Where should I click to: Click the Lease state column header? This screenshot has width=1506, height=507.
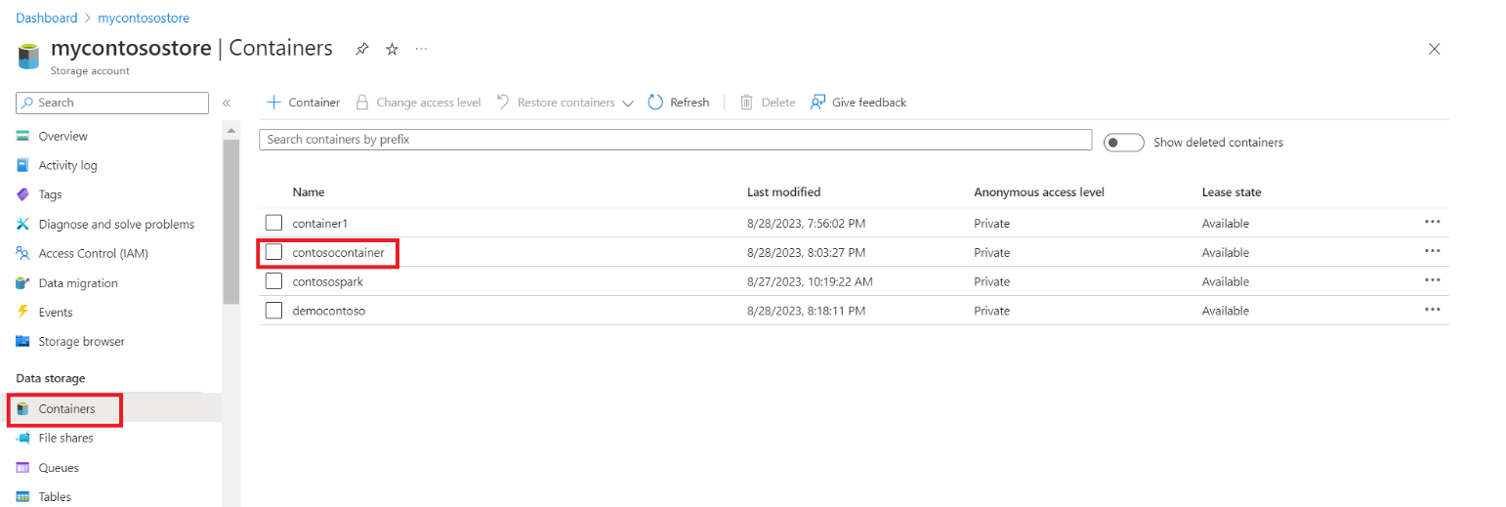1232,191
